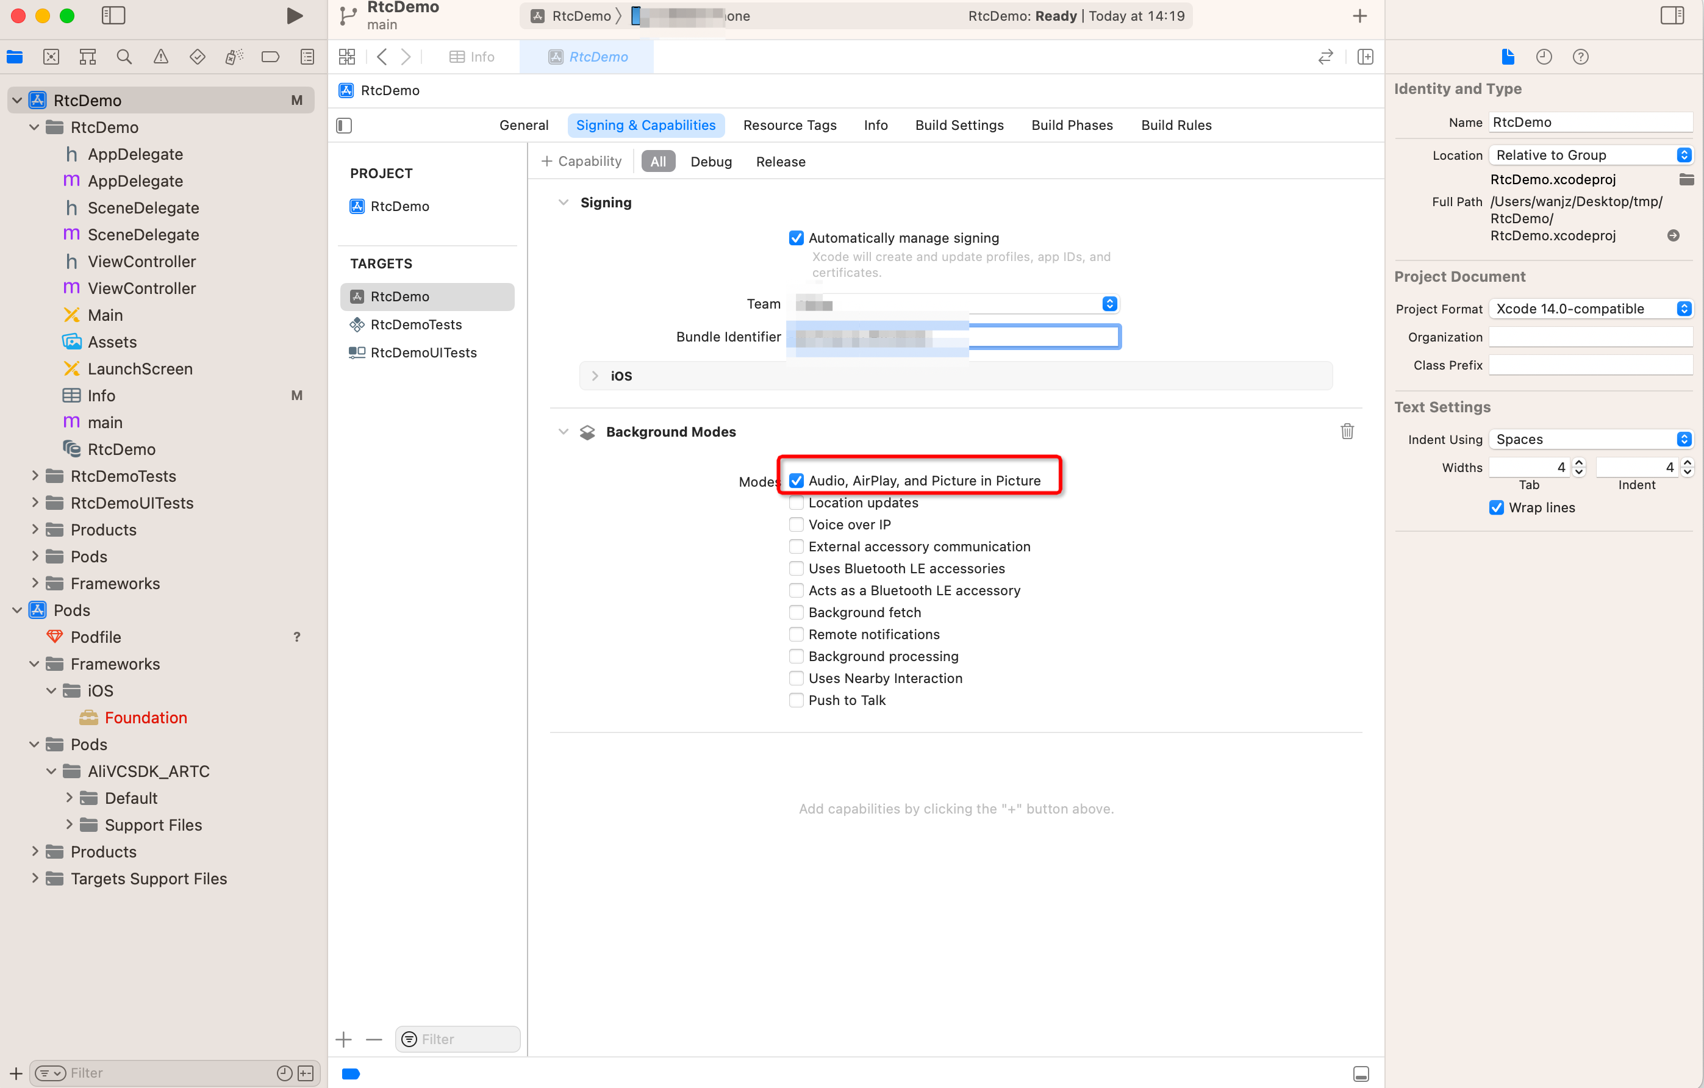Select the Debug configuration filter
Image resolution: width=1704 pixels, height=1088 pixels.
coord(711,161)
